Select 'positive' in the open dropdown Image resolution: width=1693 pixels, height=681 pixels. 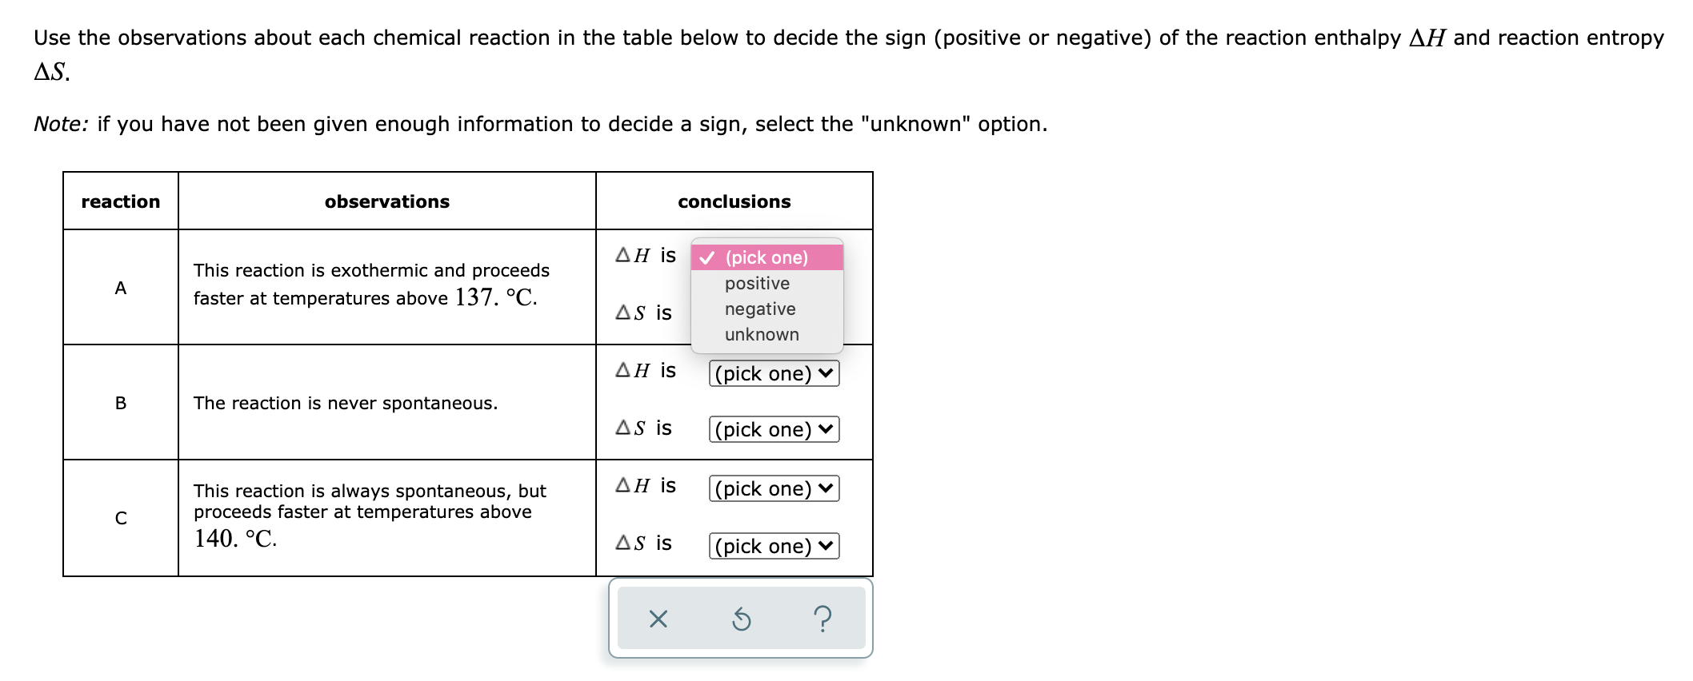pos(755,283)
